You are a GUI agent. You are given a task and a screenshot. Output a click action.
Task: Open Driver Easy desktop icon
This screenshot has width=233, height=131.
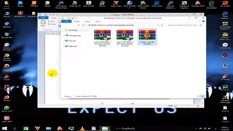coord(157,4)
